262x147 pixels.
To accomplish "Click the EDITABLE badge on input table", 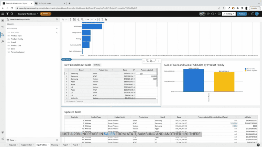I will 97,65.
